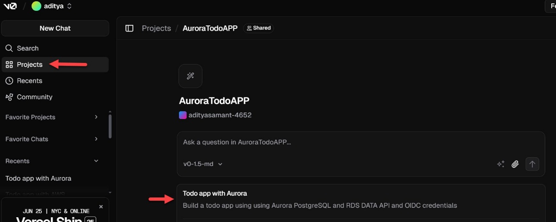Open the Shared badge
This screenshot has width=556, height=222.
(x=258, y=28)
